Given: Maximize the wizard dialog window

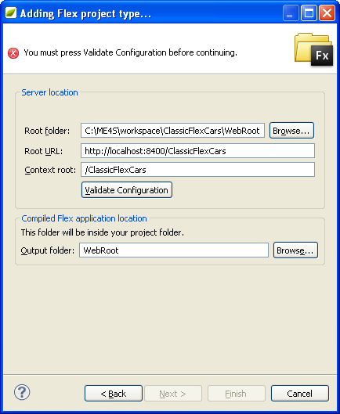Looking at the screenshot, I should click(309, 13).
